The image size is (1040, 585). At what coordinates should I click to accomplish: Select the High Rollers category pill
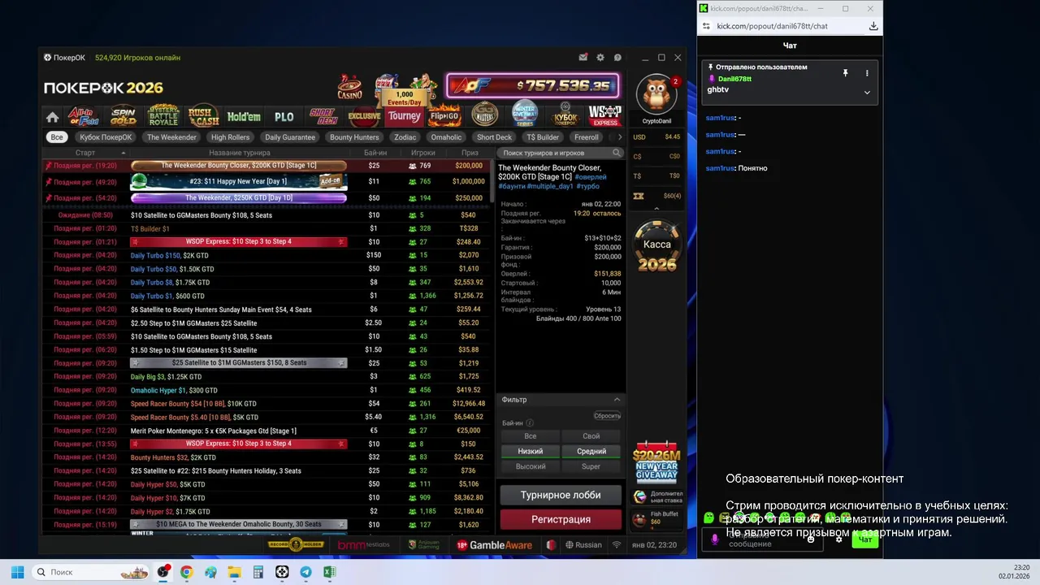230,137
